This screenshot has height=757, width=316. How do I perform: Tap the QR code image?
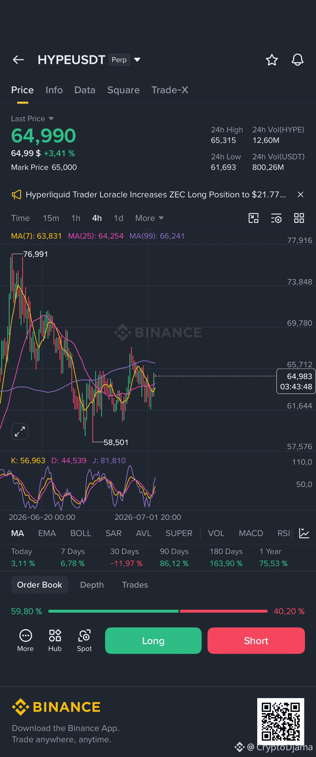pos(281,721)
